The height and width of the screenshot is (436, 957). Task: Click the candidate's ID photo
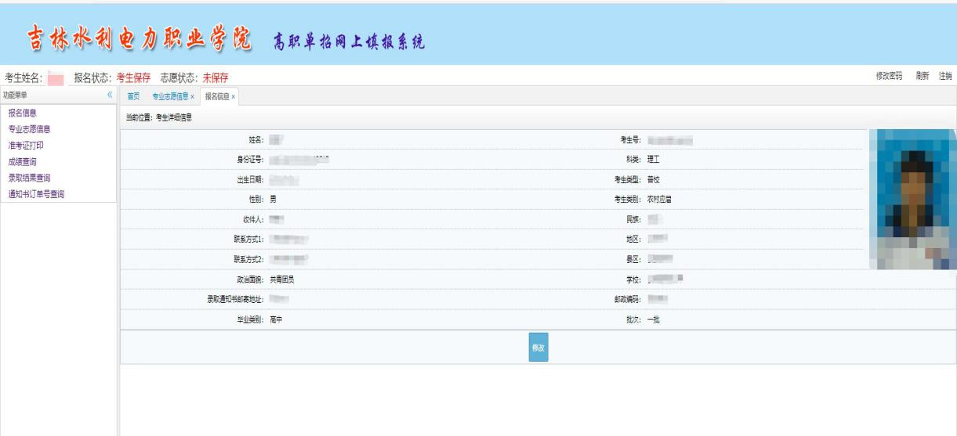[913, 199]
